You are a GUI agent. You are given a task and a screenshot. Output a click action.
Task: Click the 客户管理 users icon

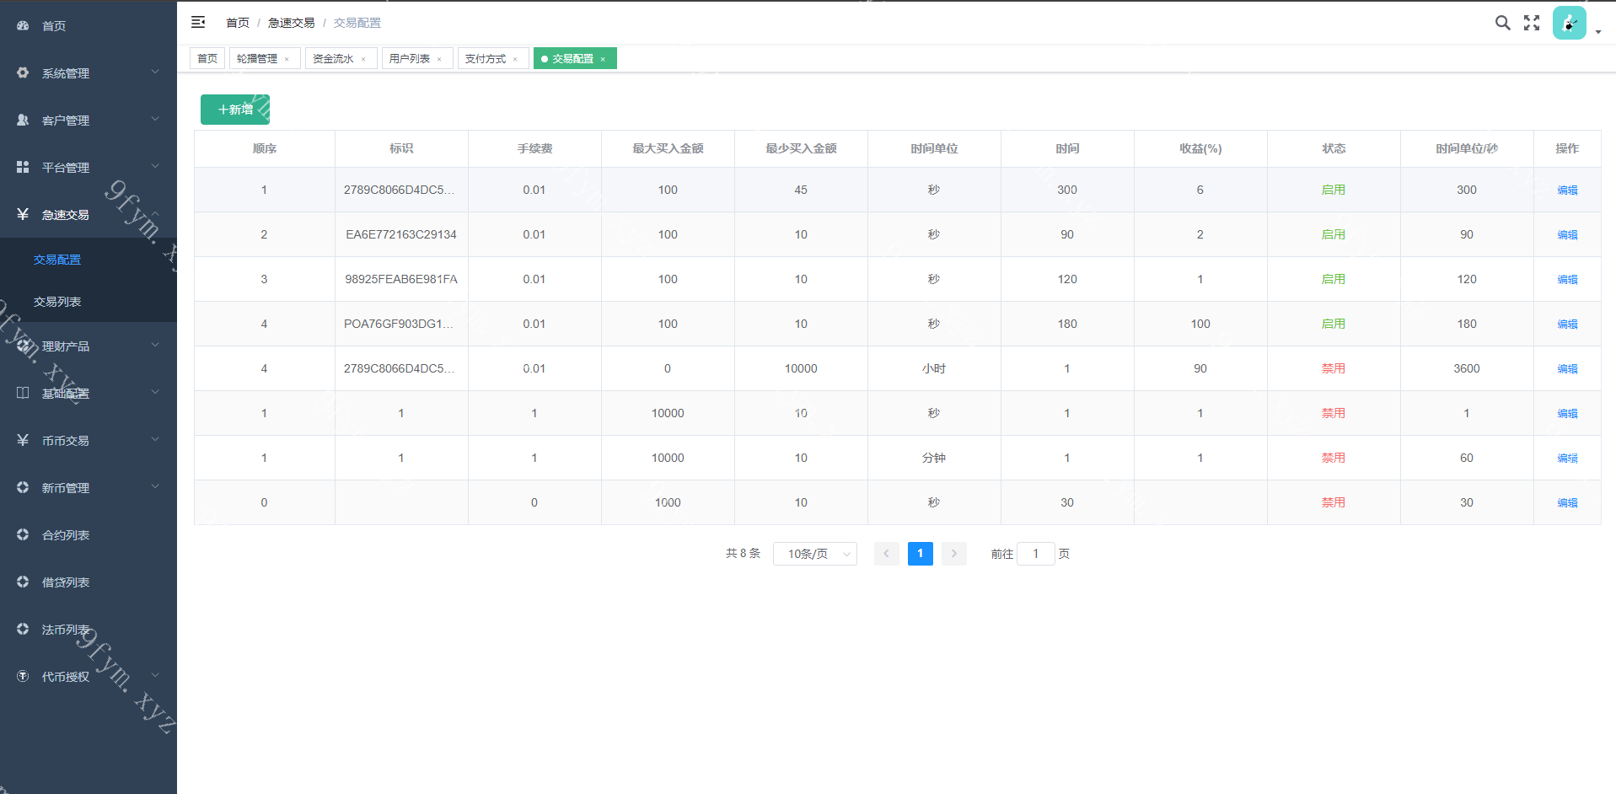(x=23, y=120)
